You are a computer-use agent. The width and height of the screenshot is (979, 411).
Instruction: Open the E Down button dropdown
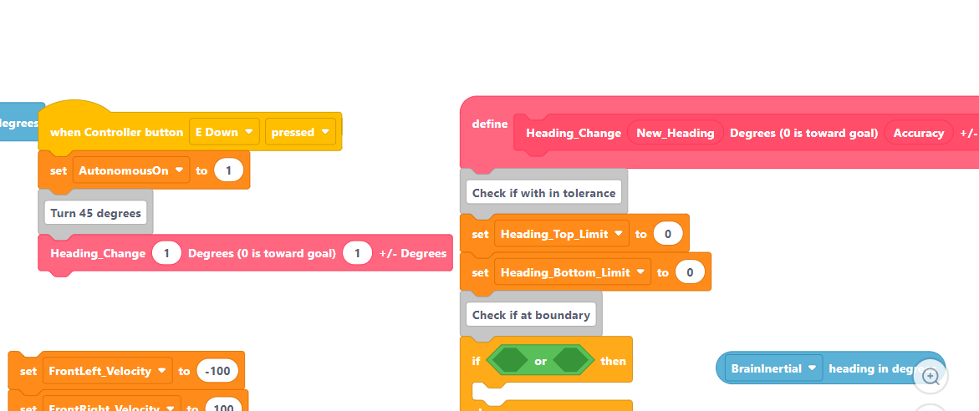coord(224,132)
